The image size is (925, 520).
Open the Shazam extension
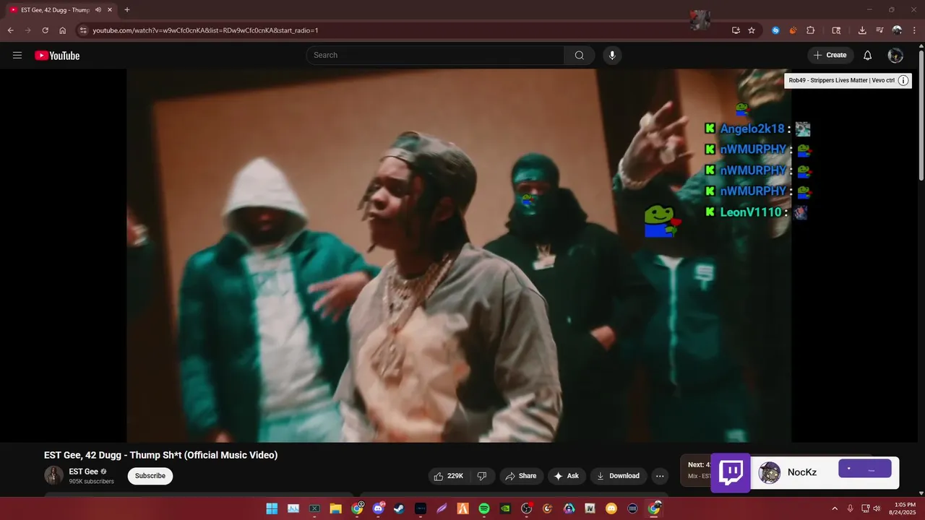pyautogui.click(x=775, y=30)
